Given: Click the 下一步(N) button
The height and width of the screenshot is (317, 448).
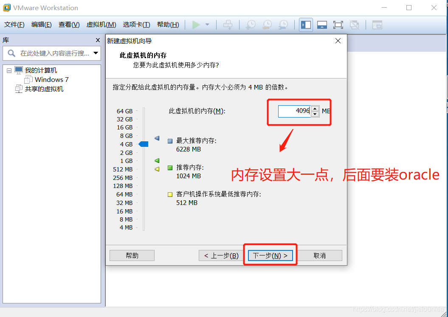Looking at the screenshot, I should 270,255.
